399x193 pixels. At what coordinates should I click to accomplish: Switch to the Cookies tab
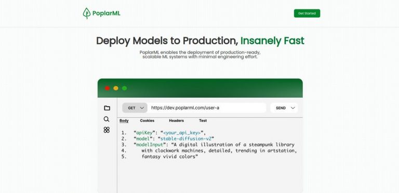click(147, 121)
